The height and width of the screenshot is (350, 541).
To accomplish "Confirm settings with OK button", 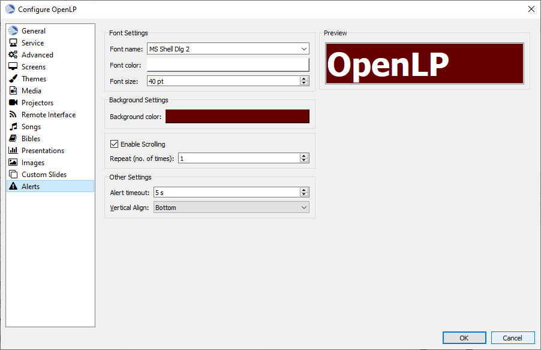I will pos(464,338).
